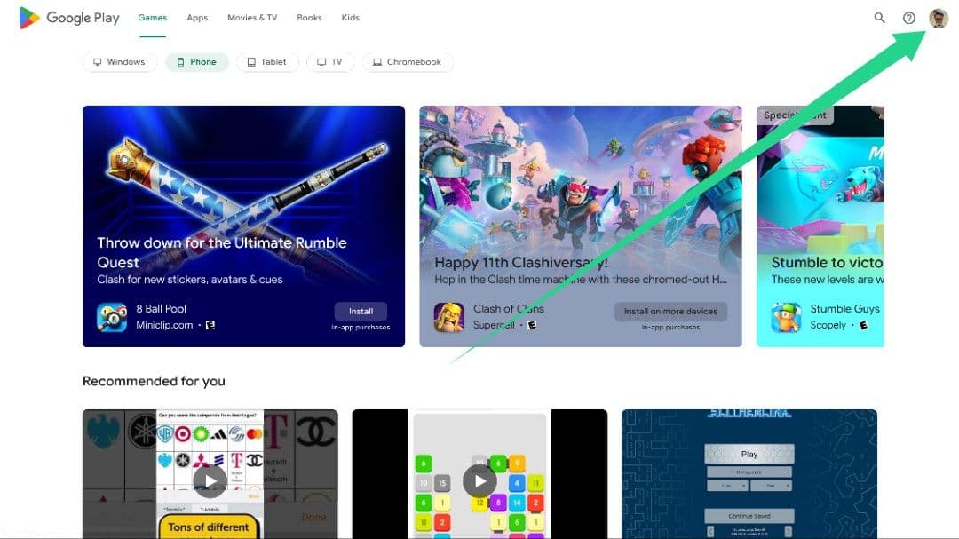Select the TV device filter chip

329,62
